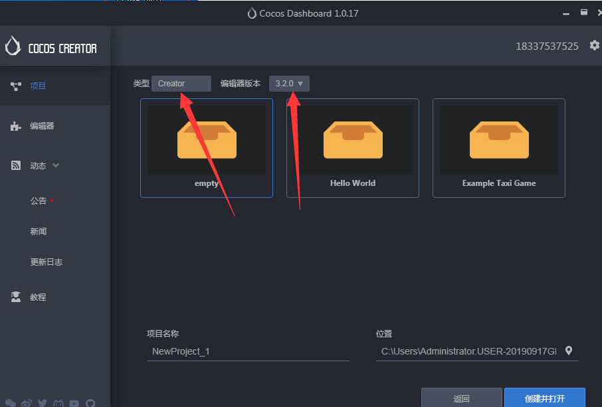Open the 类型 Creator type dropdown
This screenshot has height=407, width=602.
click(181, 84)
